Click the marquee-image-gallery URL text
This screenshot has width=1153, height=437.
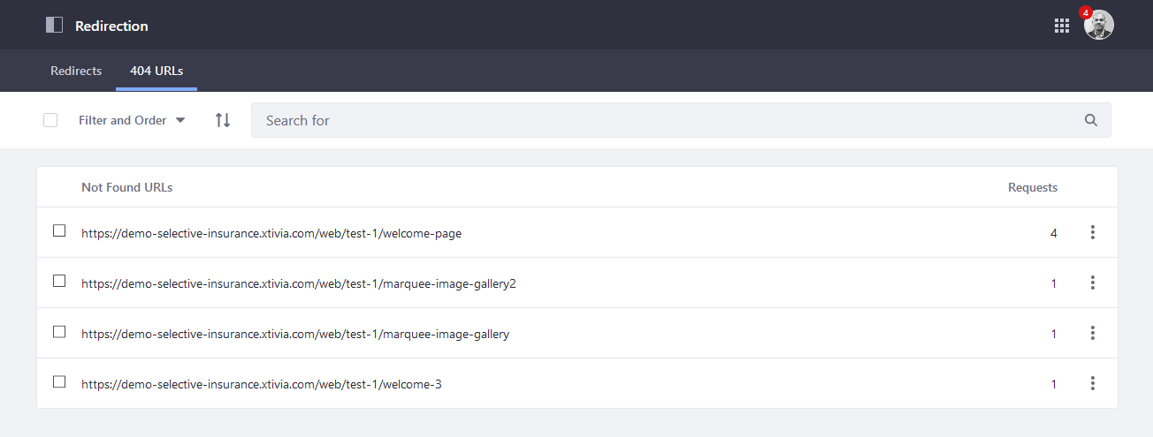click(295, 335)
